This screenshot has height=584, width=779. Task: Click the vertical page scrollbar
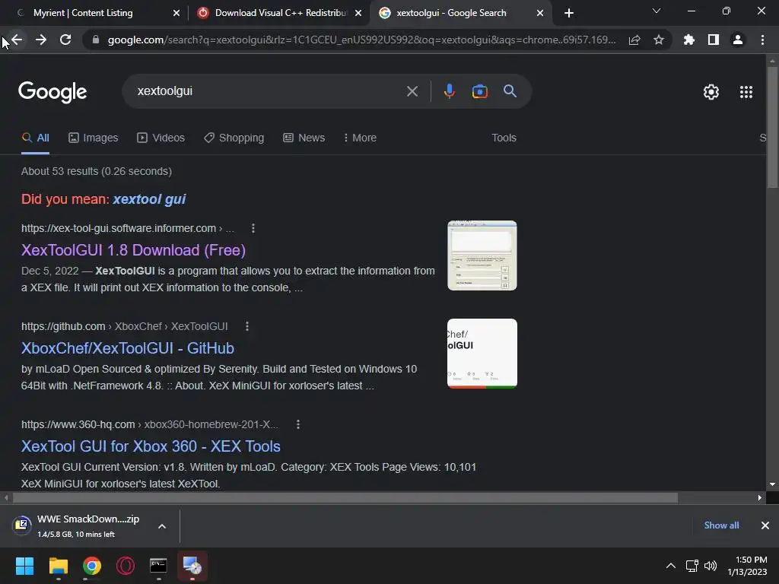point(772,128)
